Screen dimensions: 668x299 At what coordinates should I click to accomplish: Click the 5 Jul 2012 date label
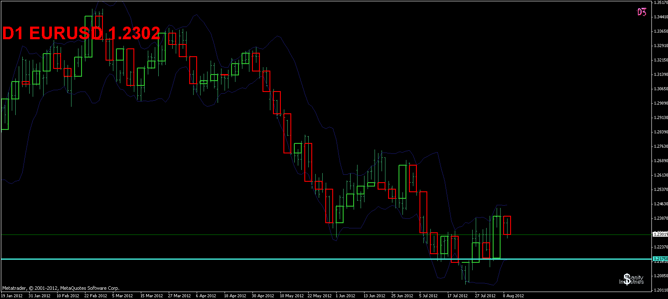tap(429, 296)
